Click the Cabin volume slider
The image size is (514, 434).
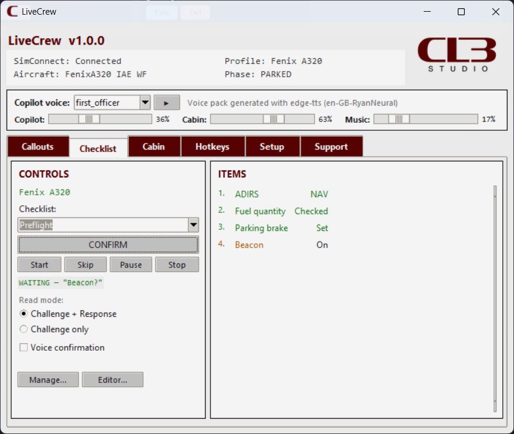pos(263,118)
